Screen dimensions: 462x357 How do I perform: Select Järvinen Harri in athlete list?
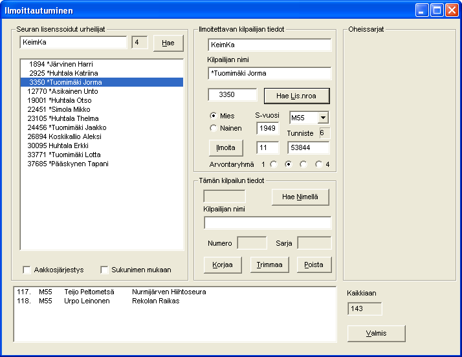coord(61,64)
